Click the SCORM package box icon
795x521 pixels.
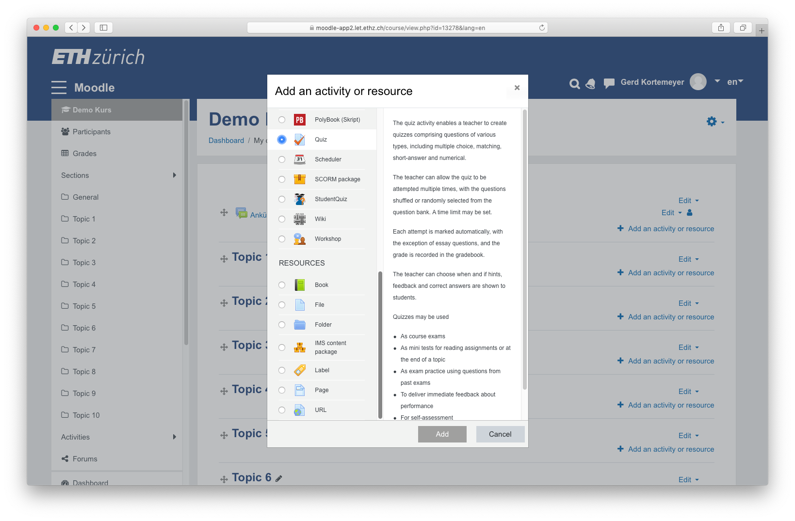pos(300,179)
